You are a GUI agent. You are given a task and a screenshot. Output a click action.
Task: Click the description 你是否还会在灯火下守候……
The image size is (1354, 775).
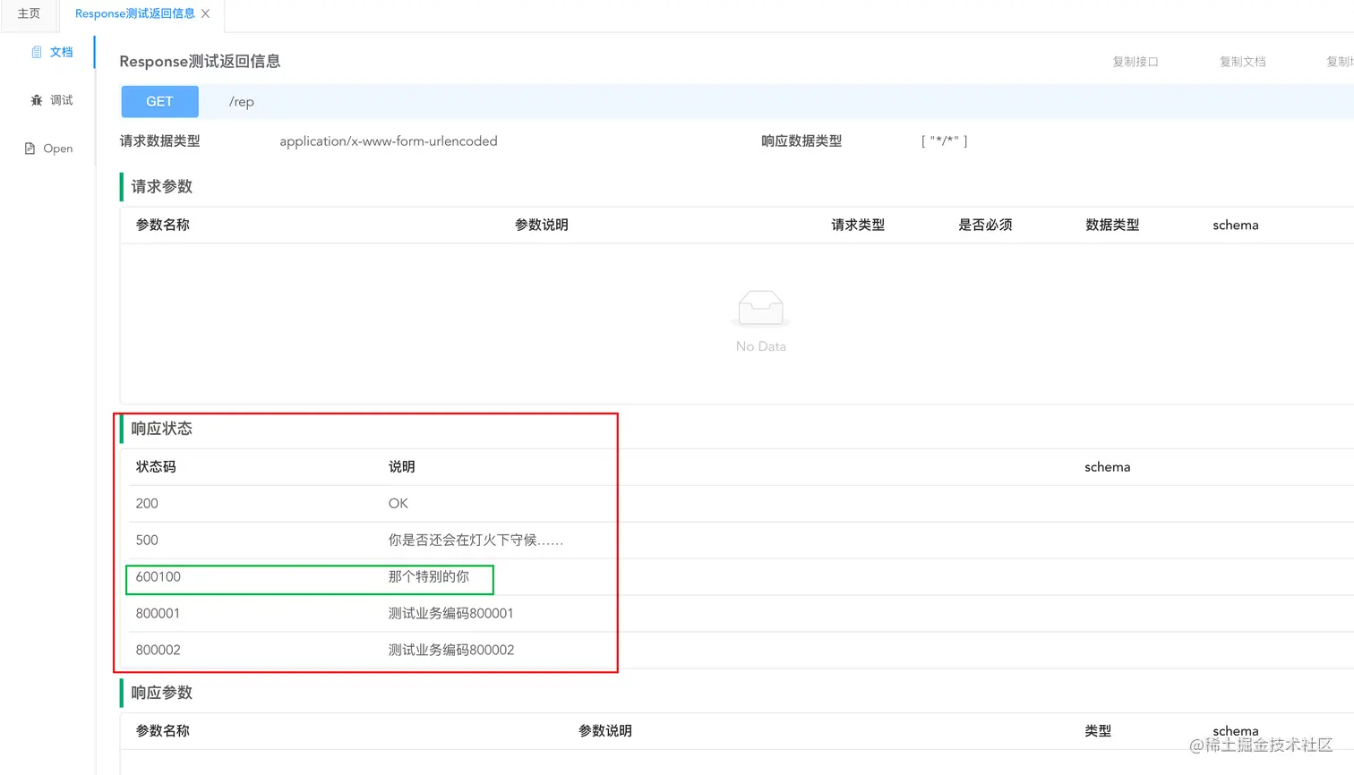[476, 540]
